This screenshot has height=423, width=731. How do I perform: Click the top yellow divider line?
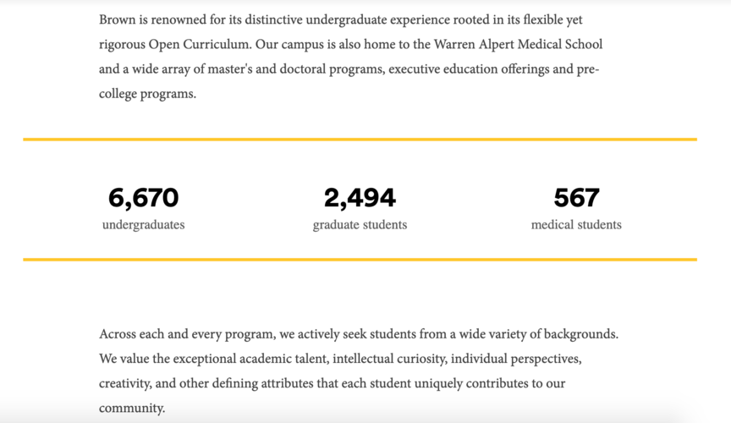(360, 139)
